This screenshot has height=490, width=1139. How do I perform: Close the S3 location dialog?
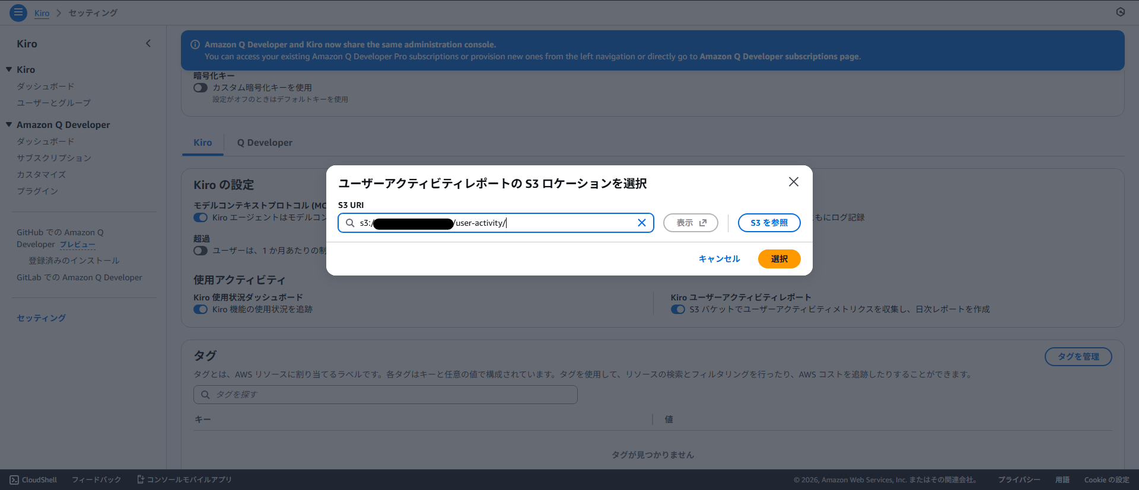point(793,182)
